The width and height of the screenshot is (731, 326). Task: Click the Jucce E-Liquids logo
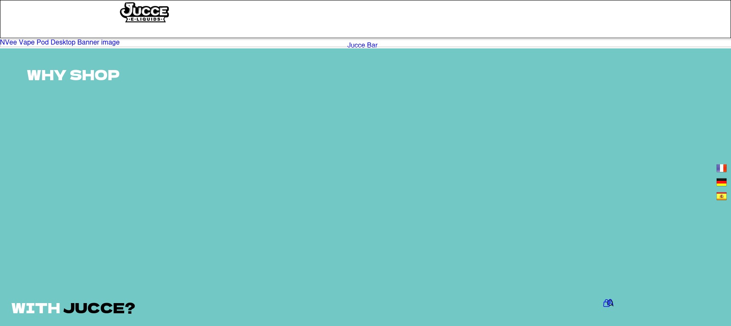pos(144,12)
